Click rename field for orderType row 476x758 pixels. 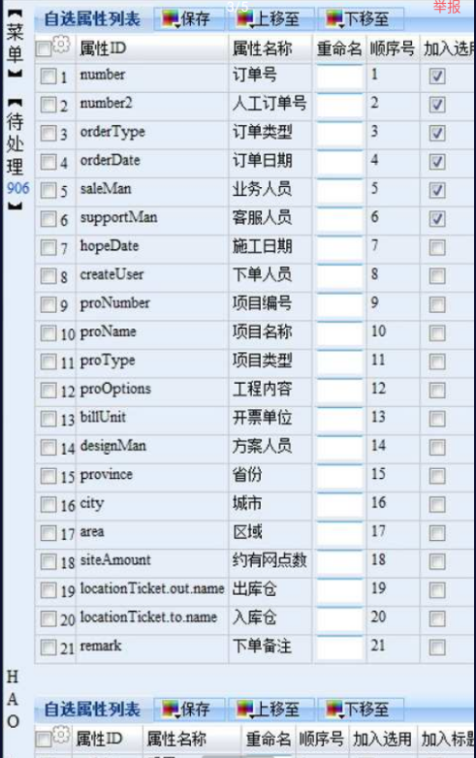click(x=339, y=134)
